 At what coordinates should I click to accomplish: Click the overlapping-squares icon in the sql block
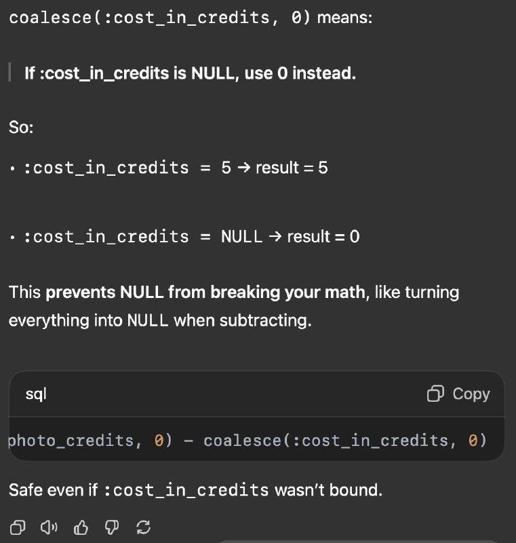pos(435,394)
